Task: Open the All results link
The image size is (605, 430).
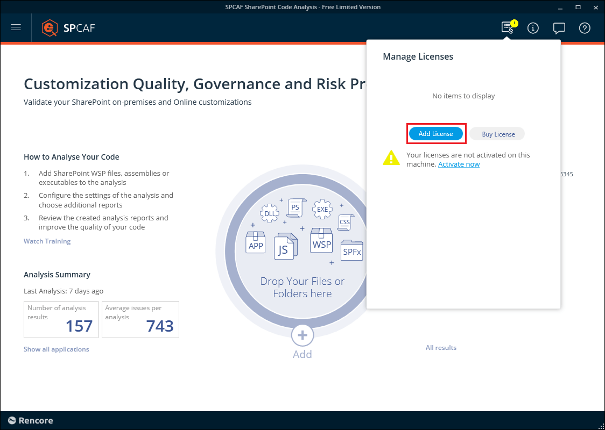Action: click(x=441, y=348)
